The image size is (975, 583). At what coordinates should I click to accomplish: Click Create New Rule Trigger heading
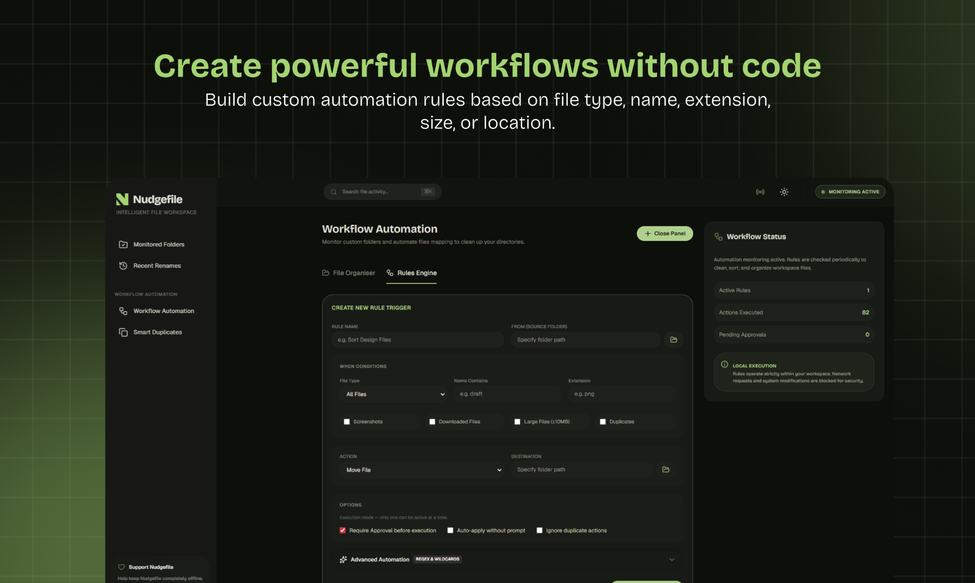(x=371, y=308)
